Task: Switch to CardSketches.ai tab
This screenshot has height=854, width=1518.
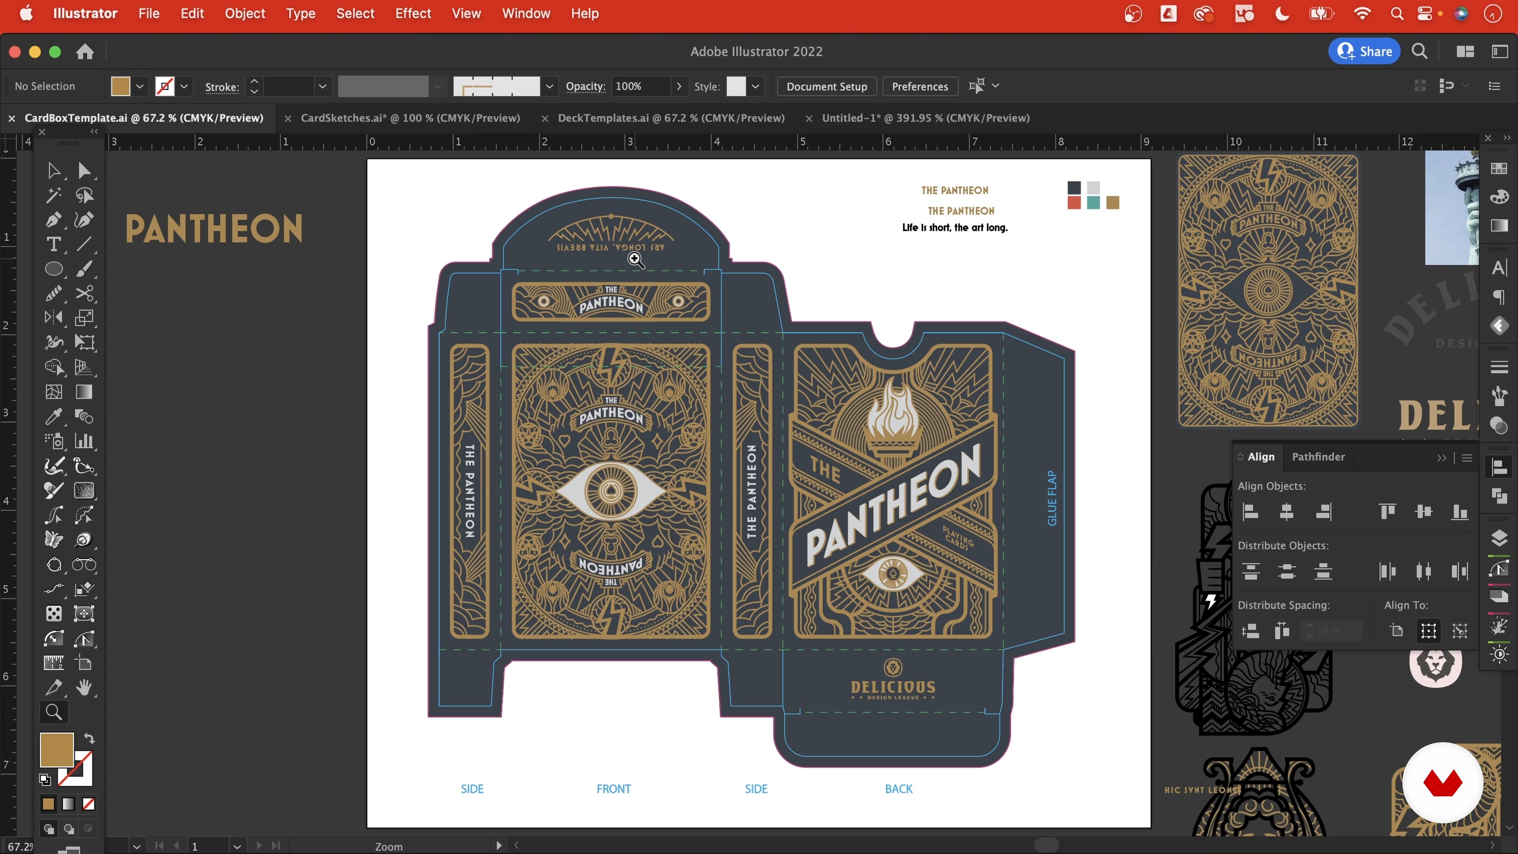Action: [x=410, y=118]
